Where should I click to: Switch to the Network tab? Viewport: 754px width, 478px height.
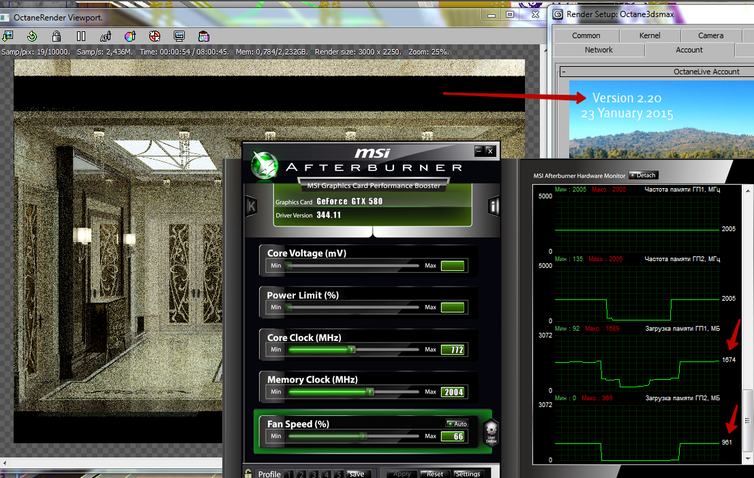[x=599, y=50]
